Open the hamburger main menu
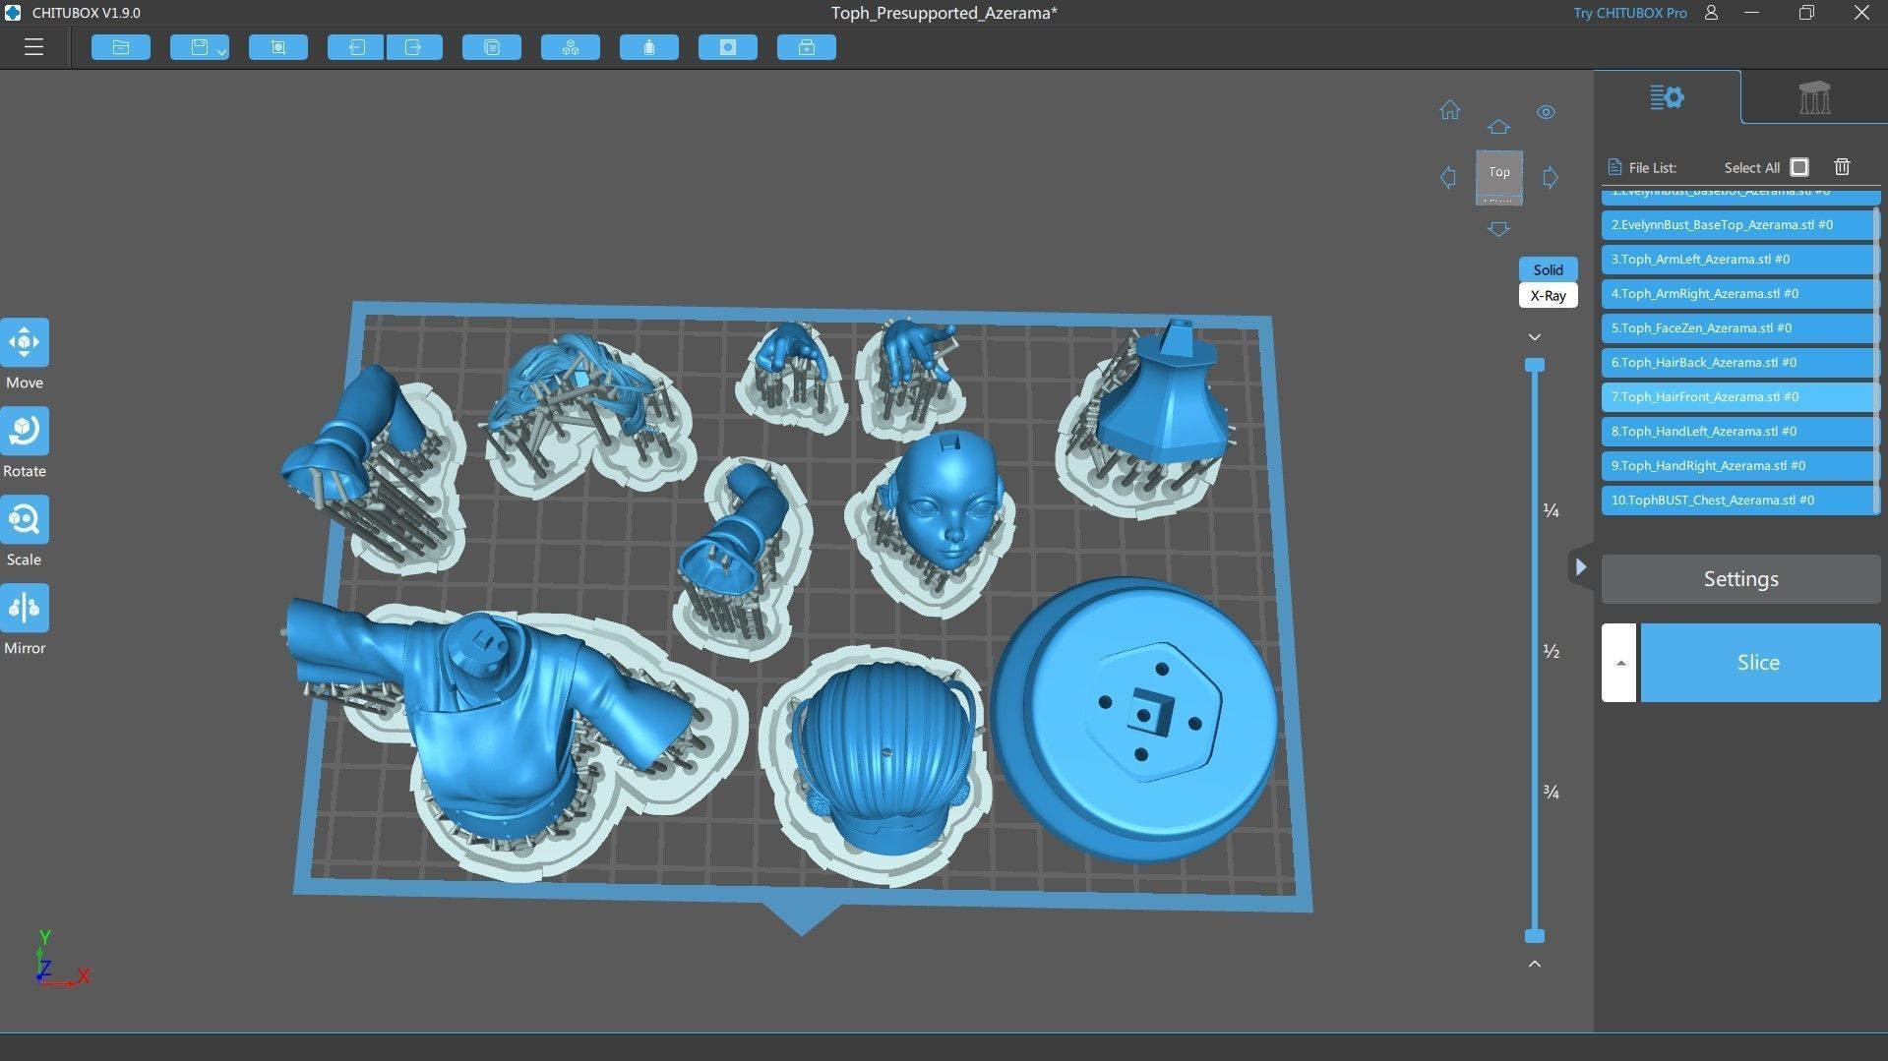The width and height of the screenshot is (1888, 1061). (33, 47)
